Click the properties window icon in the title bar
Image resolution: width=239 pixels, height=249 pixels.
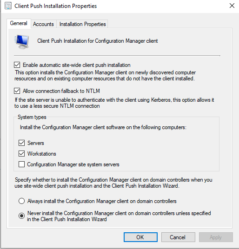(8, 6)
